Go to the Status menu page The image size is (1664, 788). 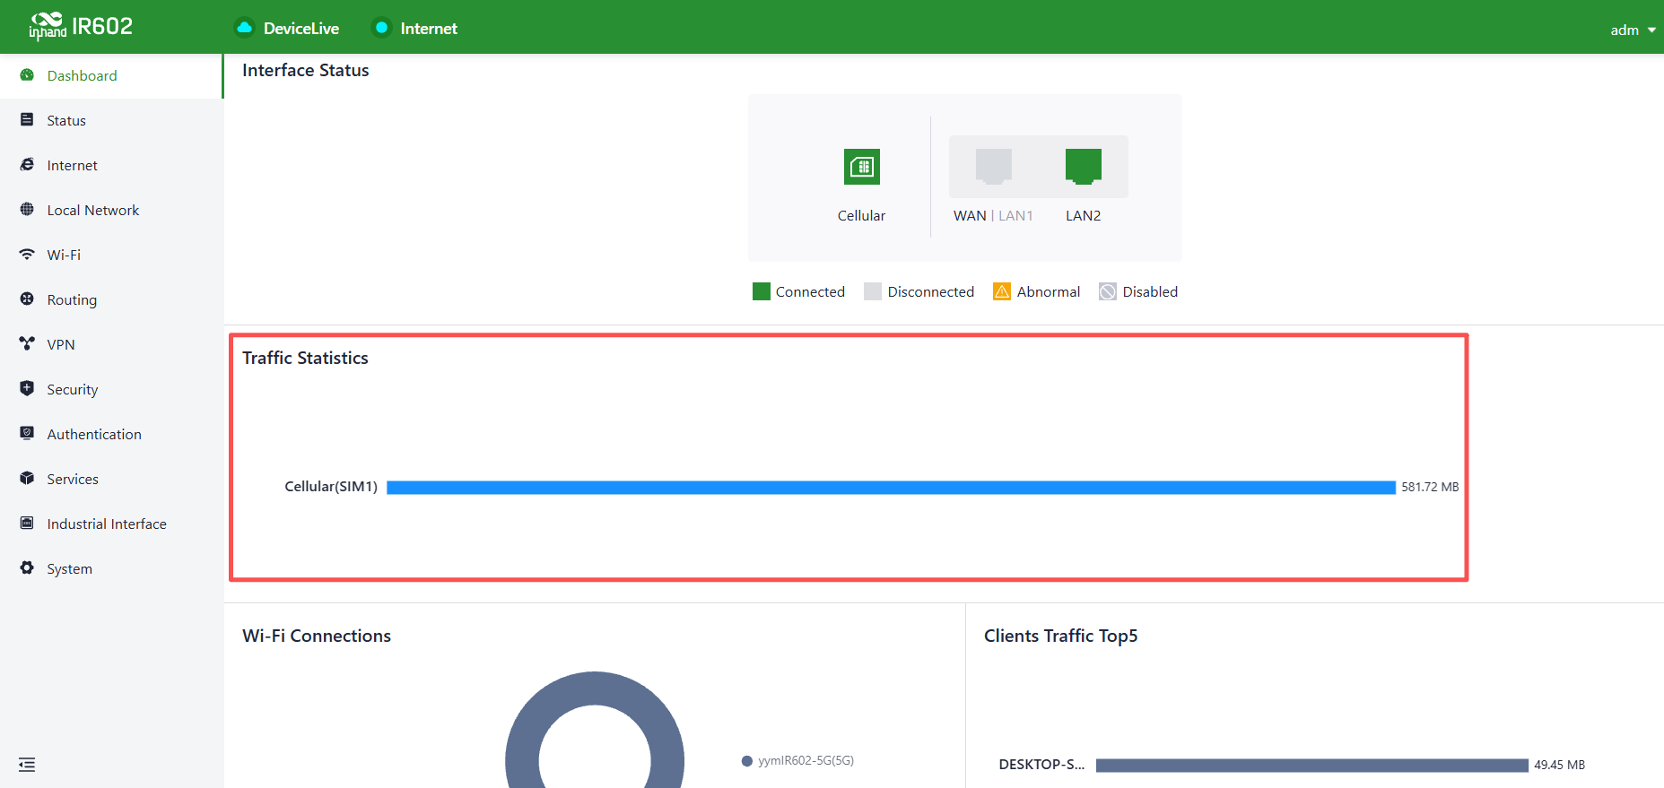click(111, 120)
